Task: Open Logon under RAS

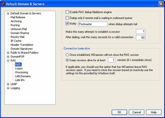Action: click(x=19, y=69)
